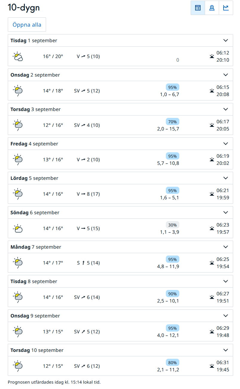Switch to graph view icon
The height and width of the screenshot is (389, 240).
[x=226, y=8]
